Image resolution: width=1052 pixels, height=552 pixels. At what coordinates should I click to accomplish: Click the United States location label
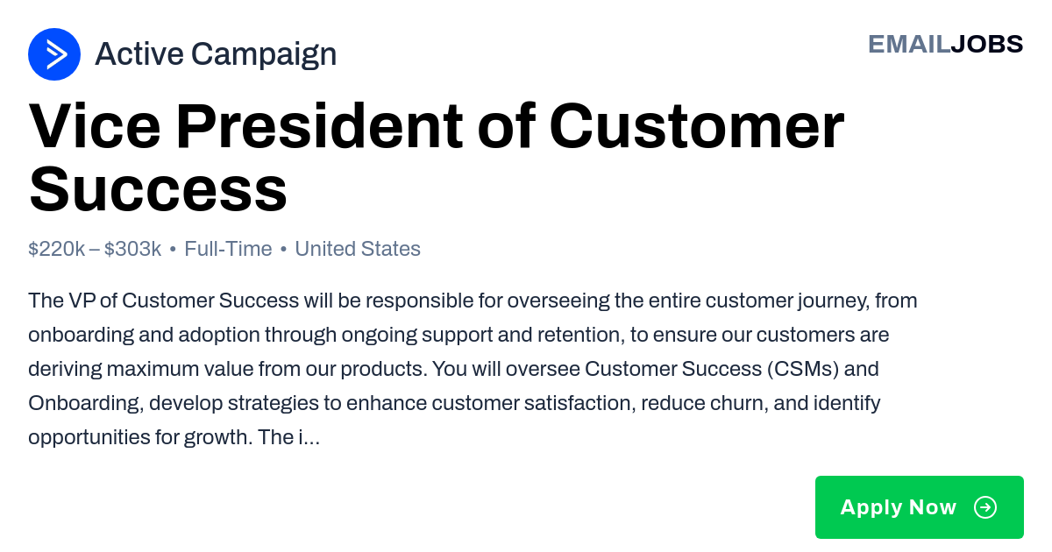coord(358,249)
